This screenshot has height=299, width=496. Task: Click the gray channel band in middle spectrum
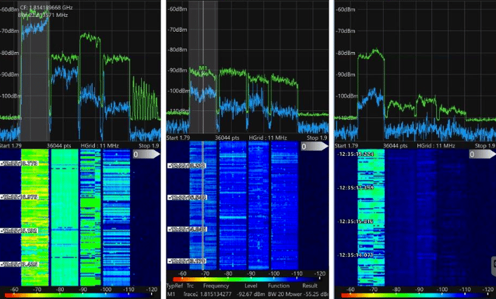point(204,67)
